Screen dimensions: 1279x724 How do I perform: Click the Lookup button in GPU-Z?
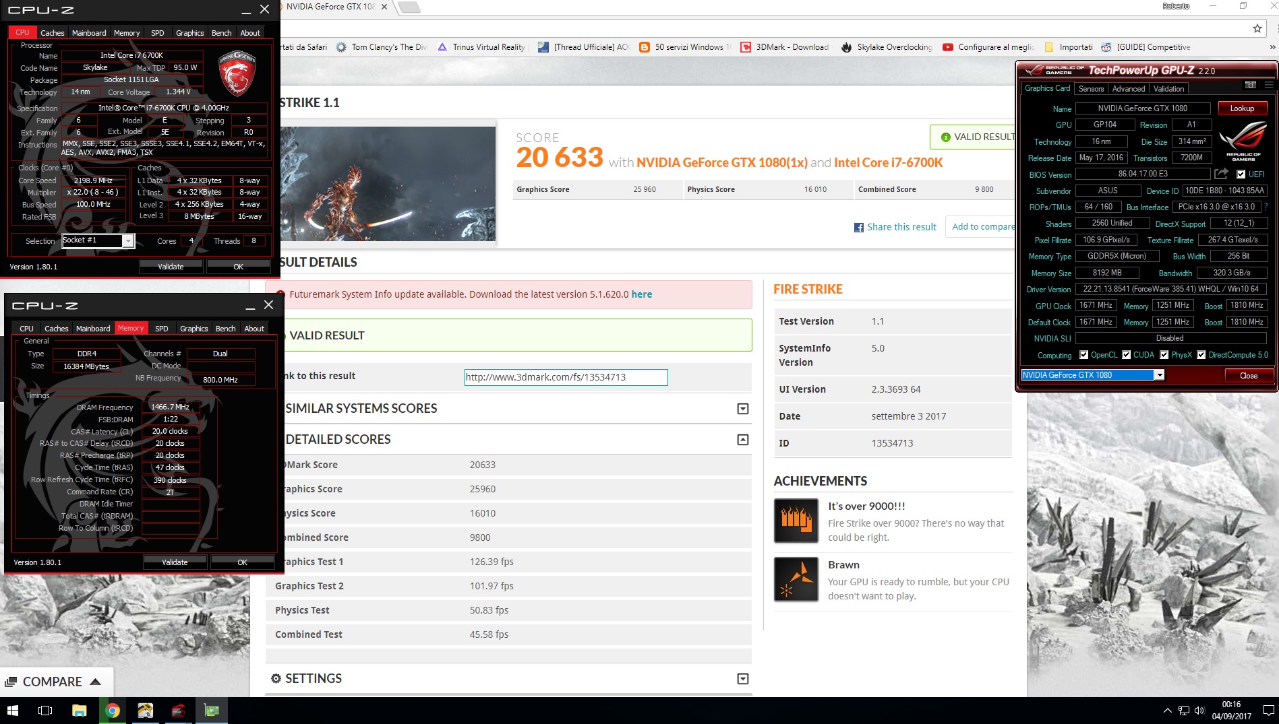tap(1242, 108)
